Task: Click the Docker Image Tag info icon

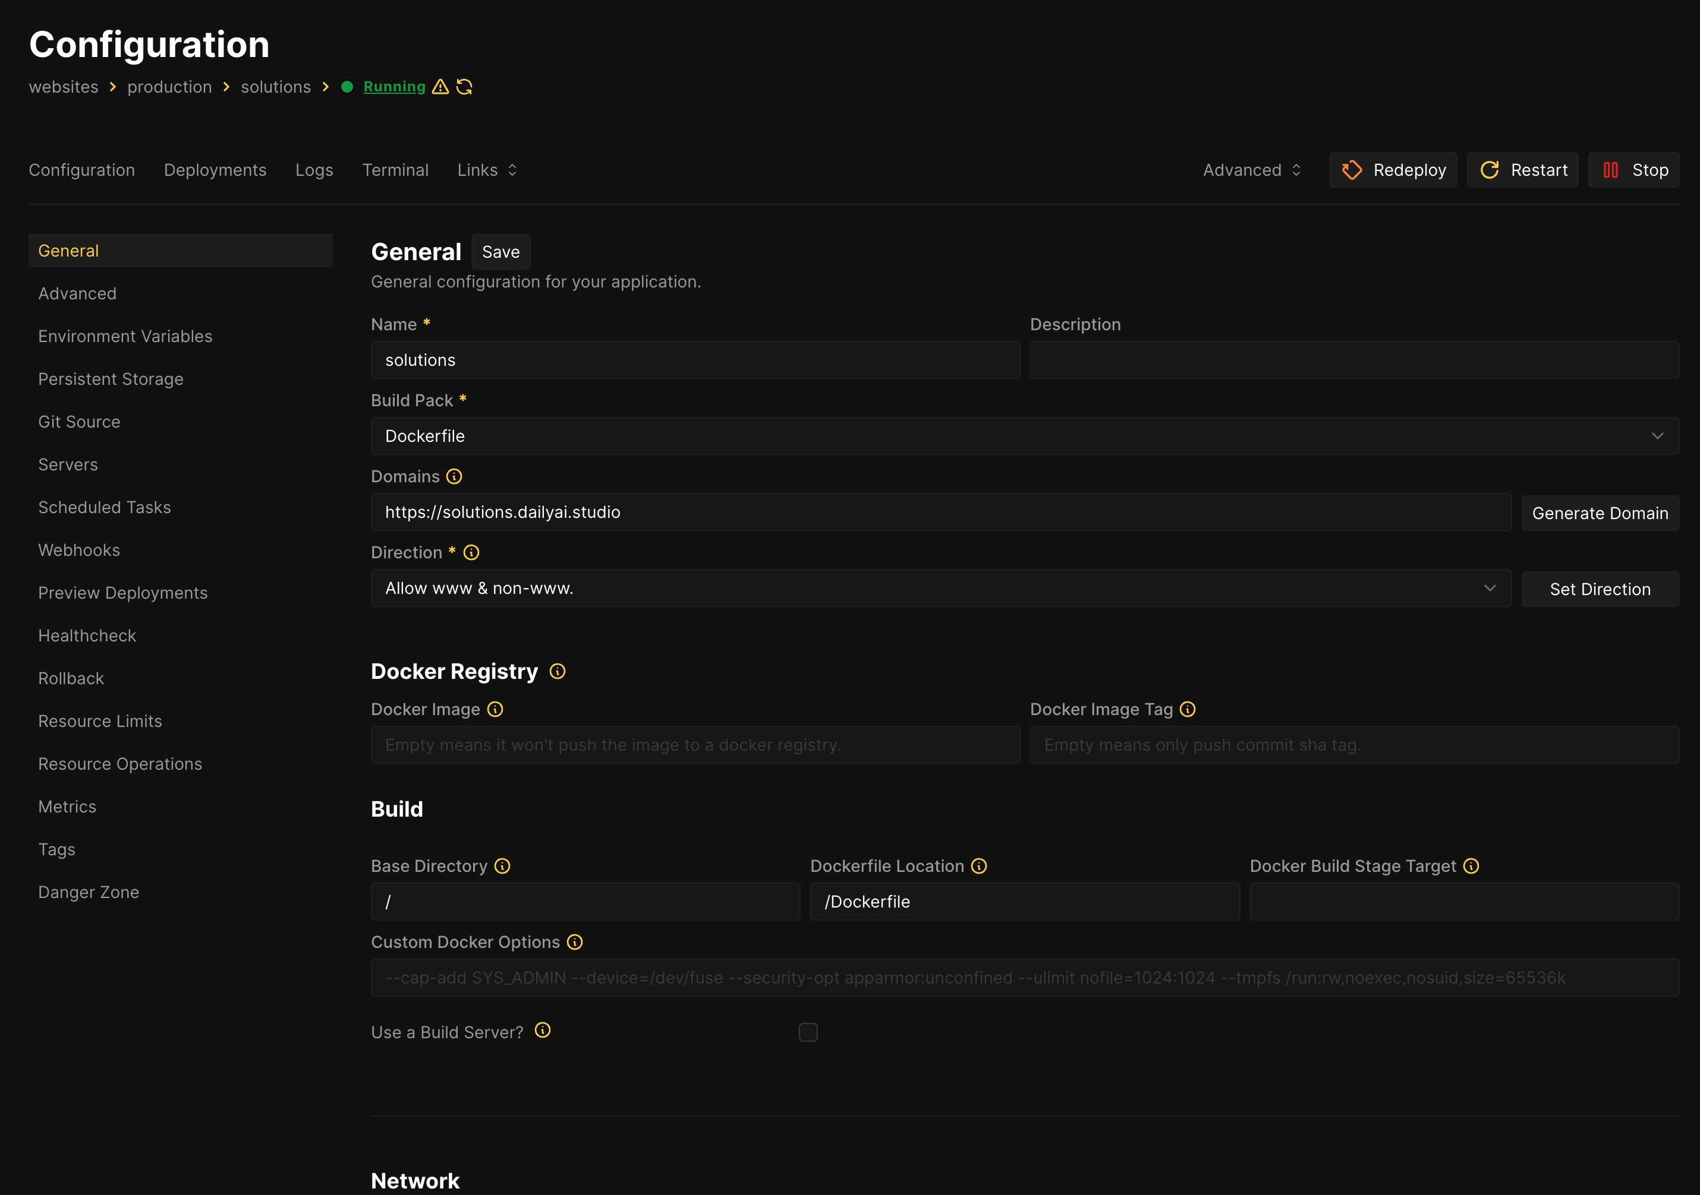Action: coord(1188,710)
